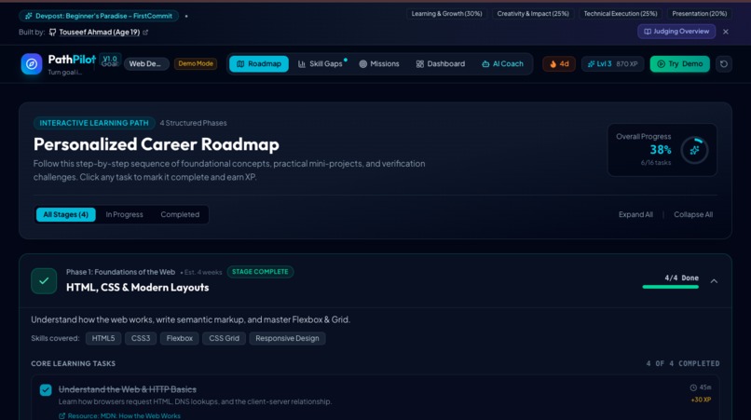Select the Technical Execution (25%) criterion
The image size is (751, 420).
(621, 13)
